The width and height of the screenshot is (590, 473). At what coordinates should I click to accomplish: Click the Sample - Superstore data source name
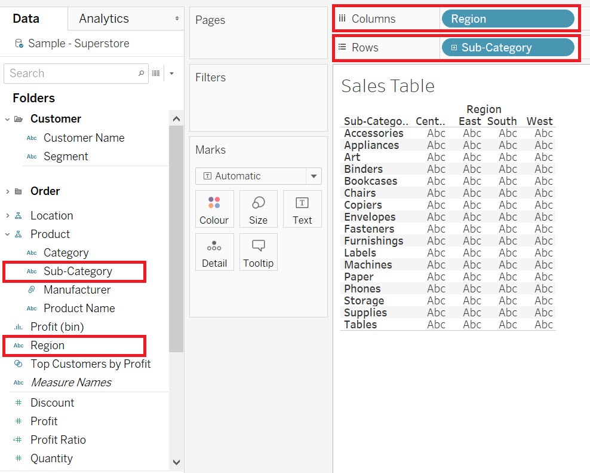pos(79,43)
